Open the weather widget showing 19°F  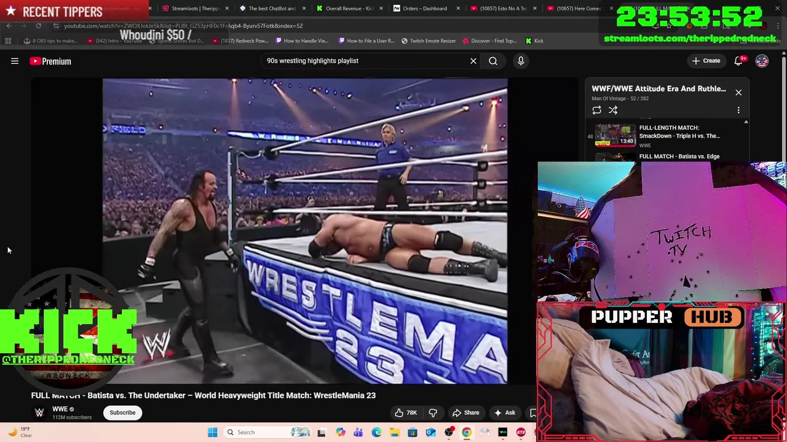click(x=20, y=432)
